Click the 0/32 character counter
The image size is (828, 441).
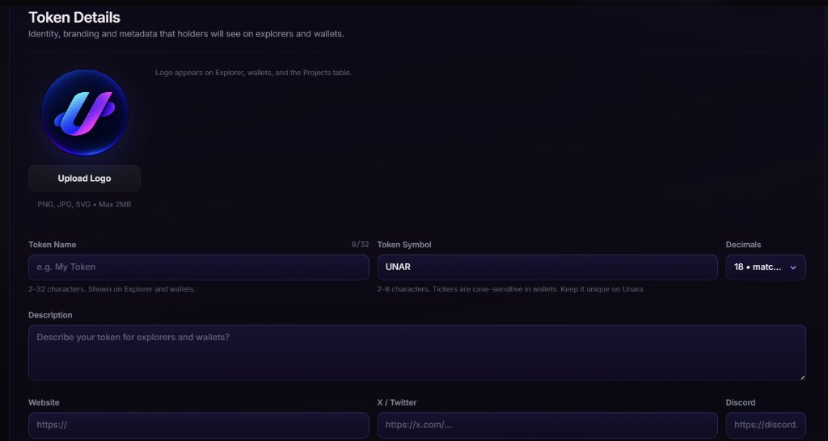pyautogui.click(x=360, y=245)
